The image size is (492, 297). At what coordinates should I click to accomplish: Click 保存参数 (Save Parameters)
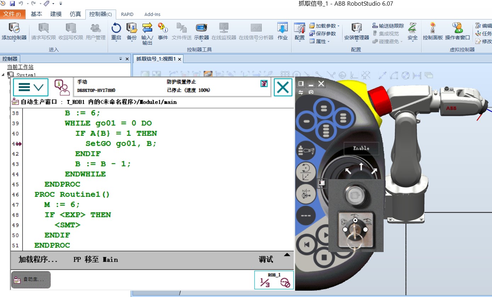click(x=323, y=34)
